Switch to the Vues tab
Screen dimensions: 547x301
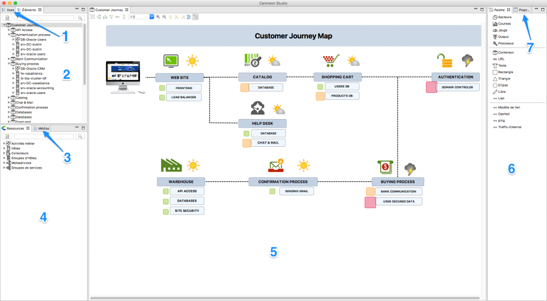[x=7, y=10]
